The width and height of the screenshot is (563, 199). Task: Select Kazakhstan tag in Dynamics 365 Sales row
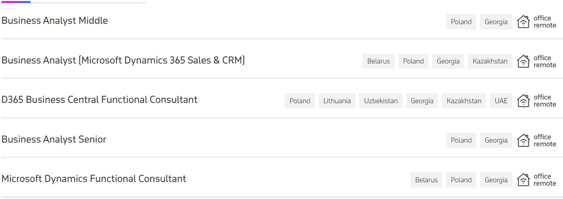[x=490, y=61]
